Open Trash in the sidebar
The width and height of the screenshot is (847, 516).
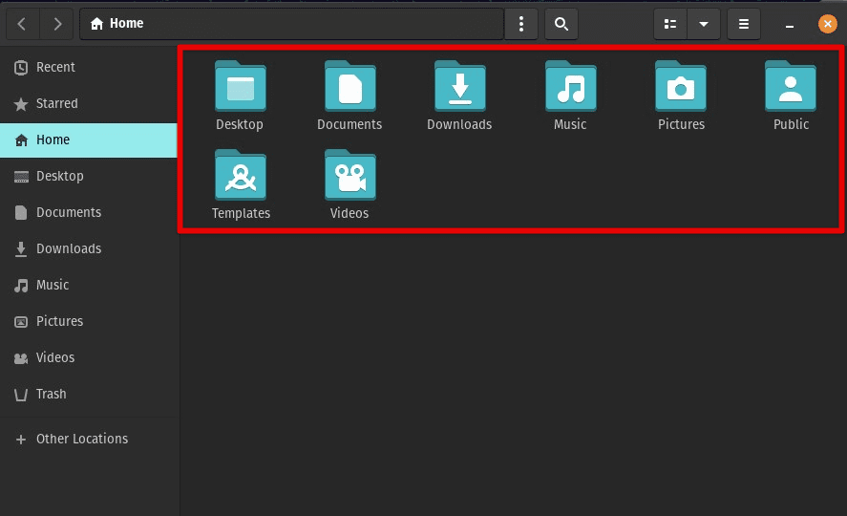(x=89, y=394)
